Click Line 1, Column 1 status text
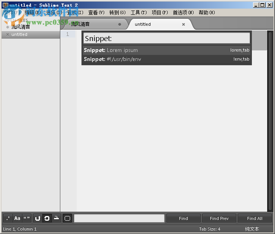The width and height of the screenshot is (275, 234). tap(20, 229)
